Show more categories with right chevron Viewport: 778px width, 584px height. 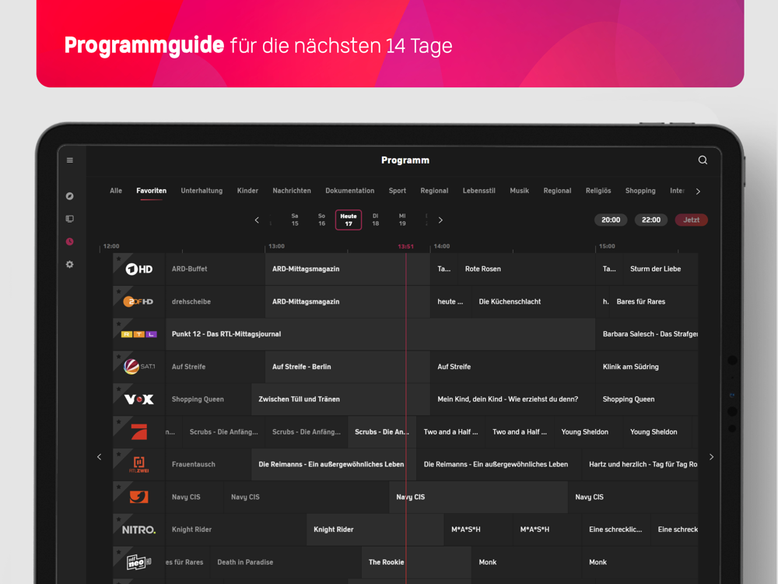(698, 192)
